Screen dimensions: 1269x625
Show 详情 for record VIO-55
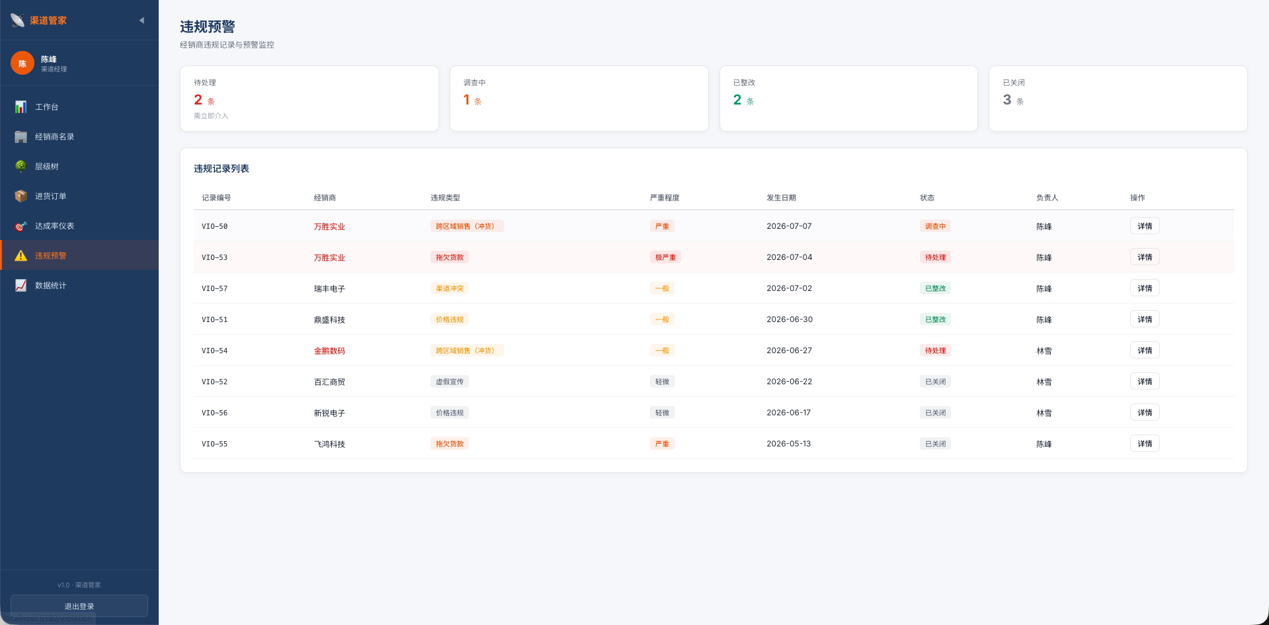1145,444
